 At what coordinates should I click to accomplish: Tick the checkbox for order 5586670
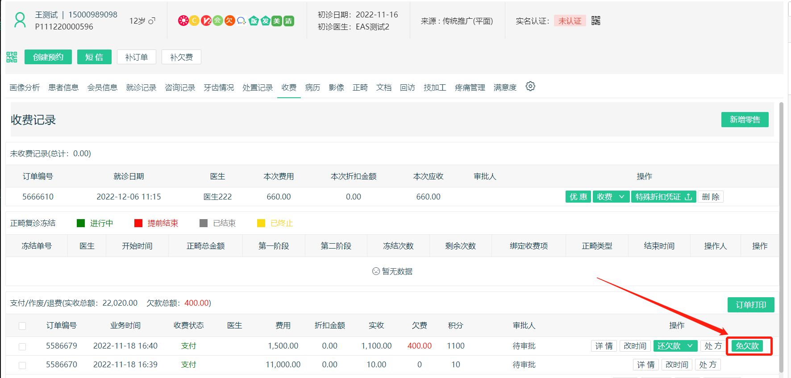point(22,365)
